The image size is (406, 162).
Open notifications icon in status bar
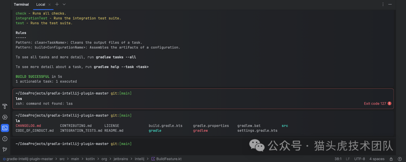(x=401, y=159)
